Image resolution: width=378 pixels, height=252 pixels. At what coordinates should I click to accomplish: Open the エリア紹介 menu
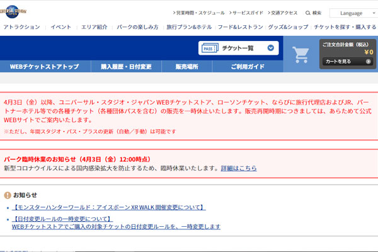click(94, 27)
